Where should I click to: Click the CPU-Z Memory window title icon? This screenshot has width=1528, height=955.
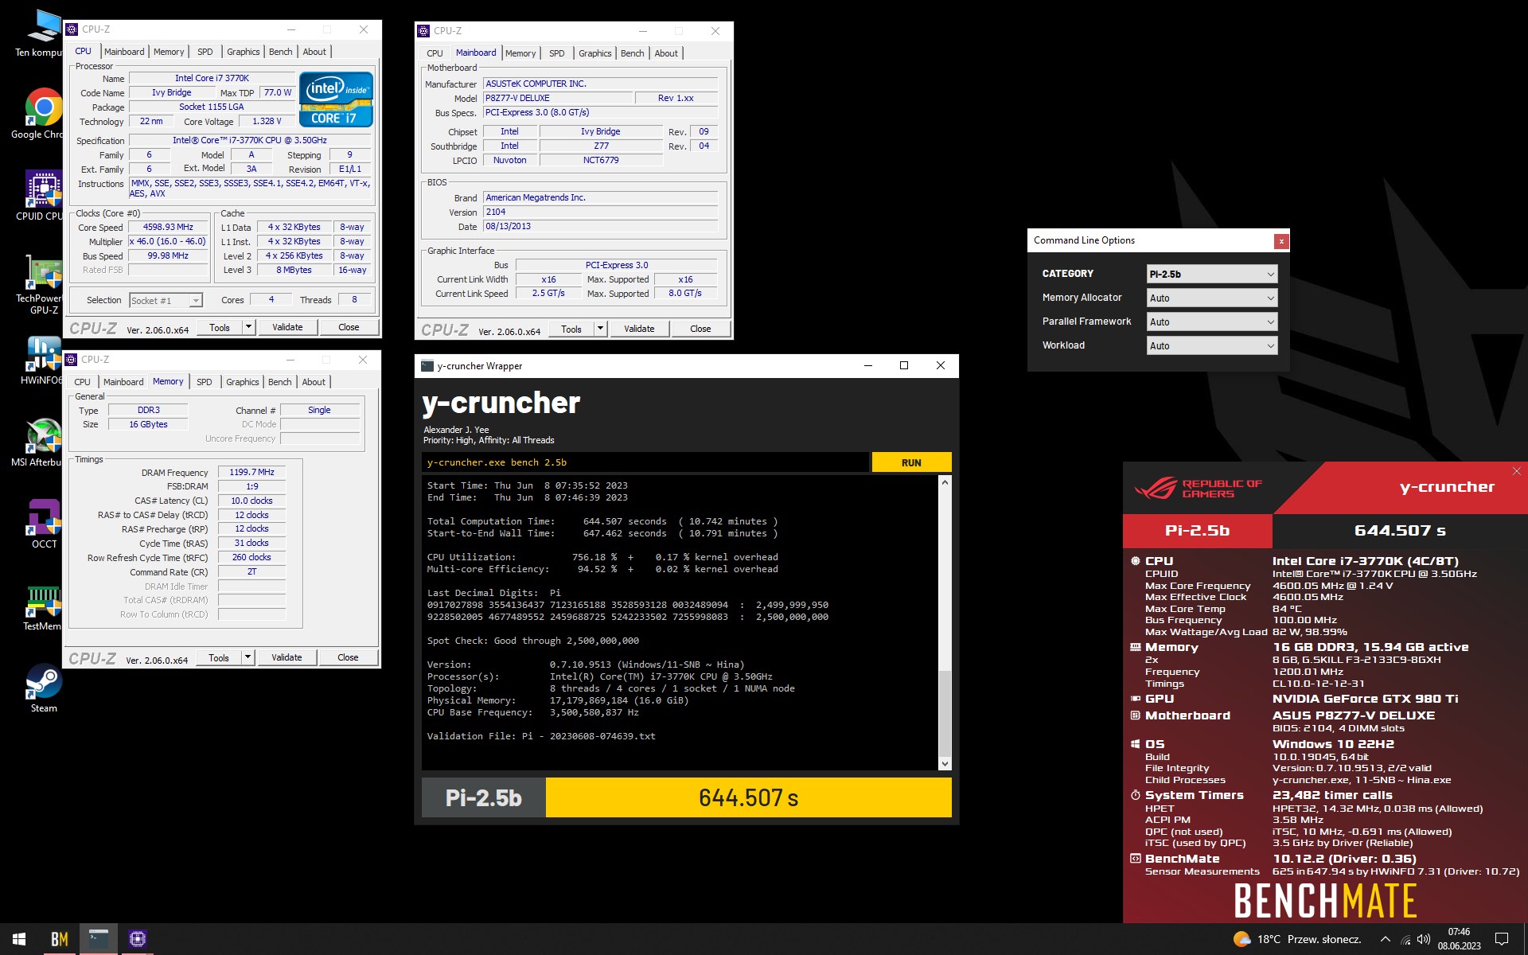(71, 360)
